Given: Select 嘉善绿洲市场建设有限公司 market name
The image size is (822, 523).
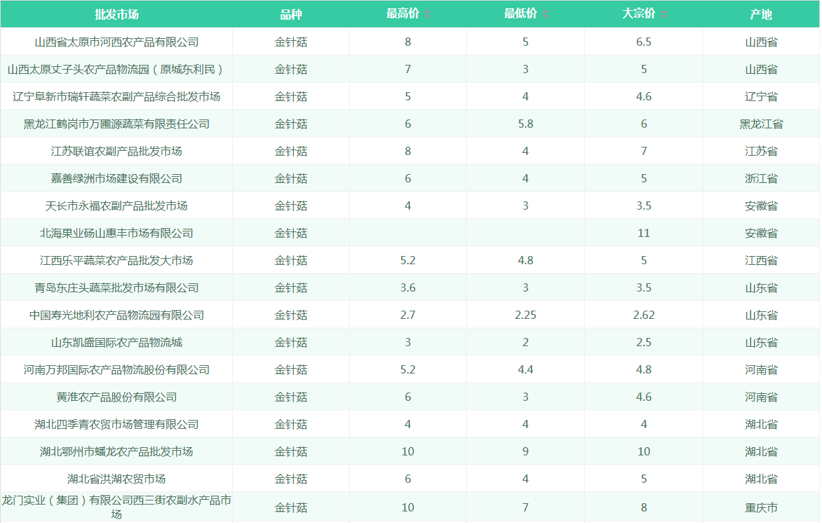Looking at the screenshot, I should pos(117,178).
